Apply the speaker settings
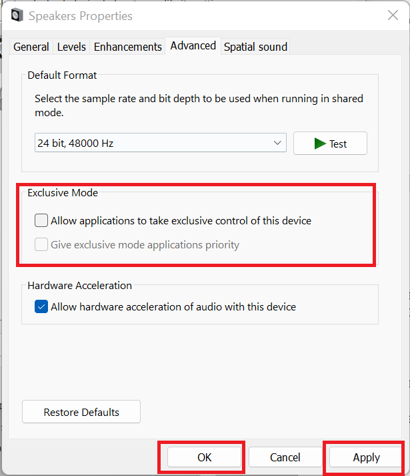The width and height of the screenshot is (410, 476). (366, 457)
